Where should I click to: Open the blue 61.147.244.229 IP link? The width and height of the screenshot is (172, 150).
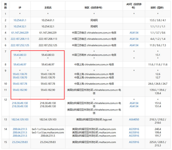[x=20, y=33]
